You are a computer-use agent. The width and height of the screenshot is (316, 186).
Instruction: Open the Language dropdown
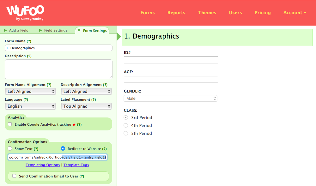pos(30,106)
